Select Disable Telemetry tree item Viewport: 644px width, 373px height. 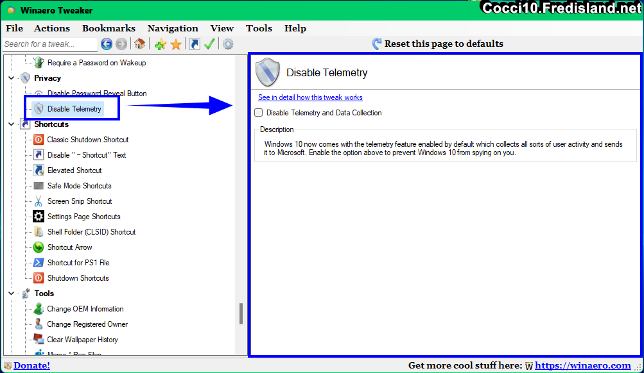pos(74,108)
